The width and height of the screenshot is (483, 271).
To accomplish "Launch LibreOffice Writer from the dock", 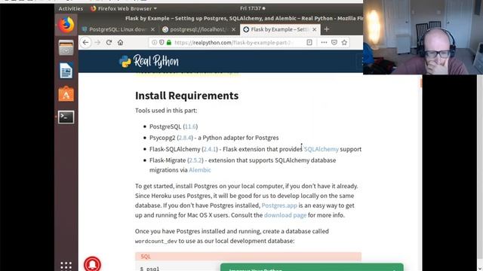I will (x=66, y=71).
